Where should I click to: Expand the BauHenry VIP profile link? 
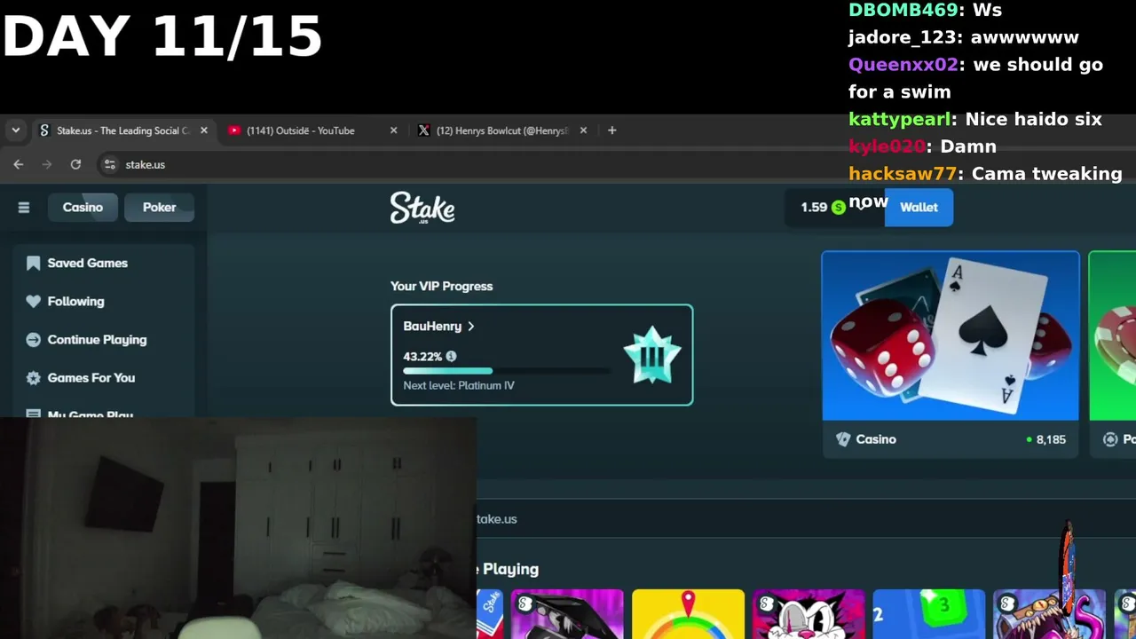point(438,327)
